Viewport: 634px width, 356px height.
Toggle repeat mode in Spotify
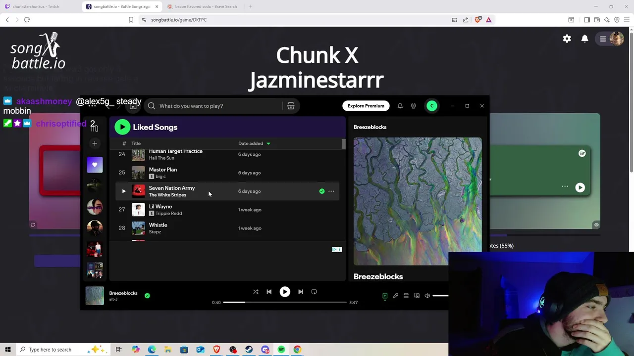pos(314,292)
